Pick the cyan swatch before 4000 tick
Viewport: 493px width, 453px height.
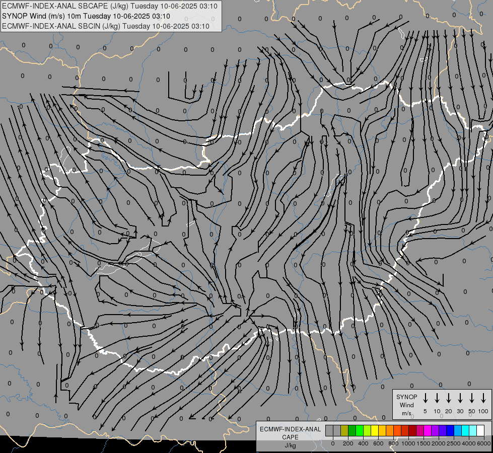[466, 430]
